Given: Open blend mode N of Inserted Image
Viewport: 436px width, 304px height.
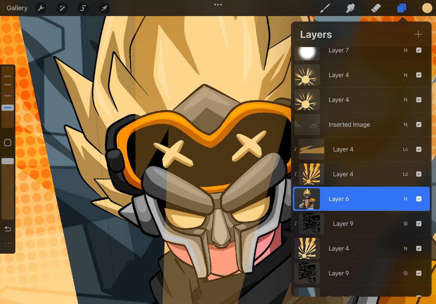Looking at the screenshot, I should click(405, 124).
